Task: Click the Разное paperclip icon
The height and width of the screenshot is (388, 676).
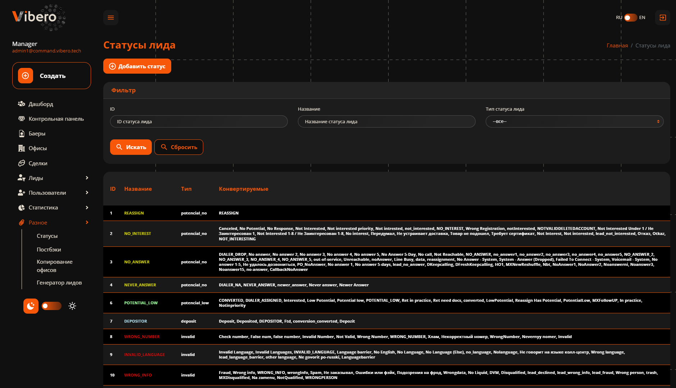Action: point(22,222)
